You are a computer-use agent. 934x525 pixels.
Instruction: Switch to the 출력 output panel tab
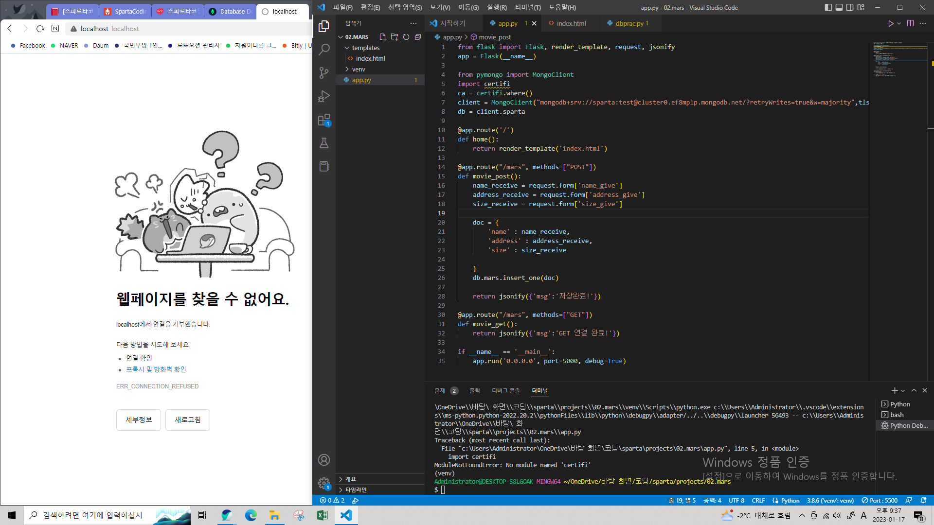coord(475,390)
